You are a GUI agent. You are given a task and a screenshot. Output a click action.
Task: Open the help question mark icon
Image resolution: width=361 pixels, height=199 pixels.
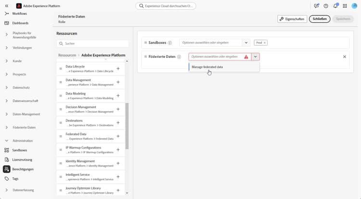(x=326, y=6)
